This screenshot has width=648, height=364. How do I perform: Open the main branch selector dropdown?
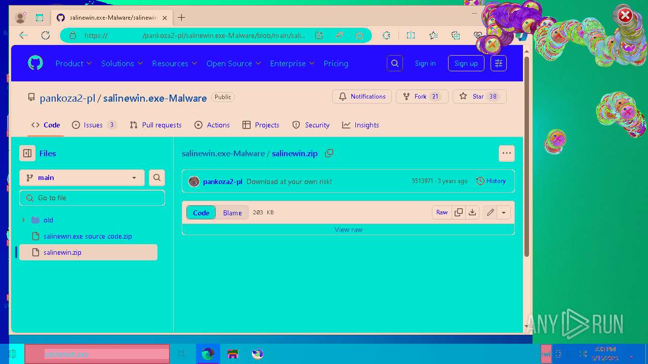(x=82, y=177)
